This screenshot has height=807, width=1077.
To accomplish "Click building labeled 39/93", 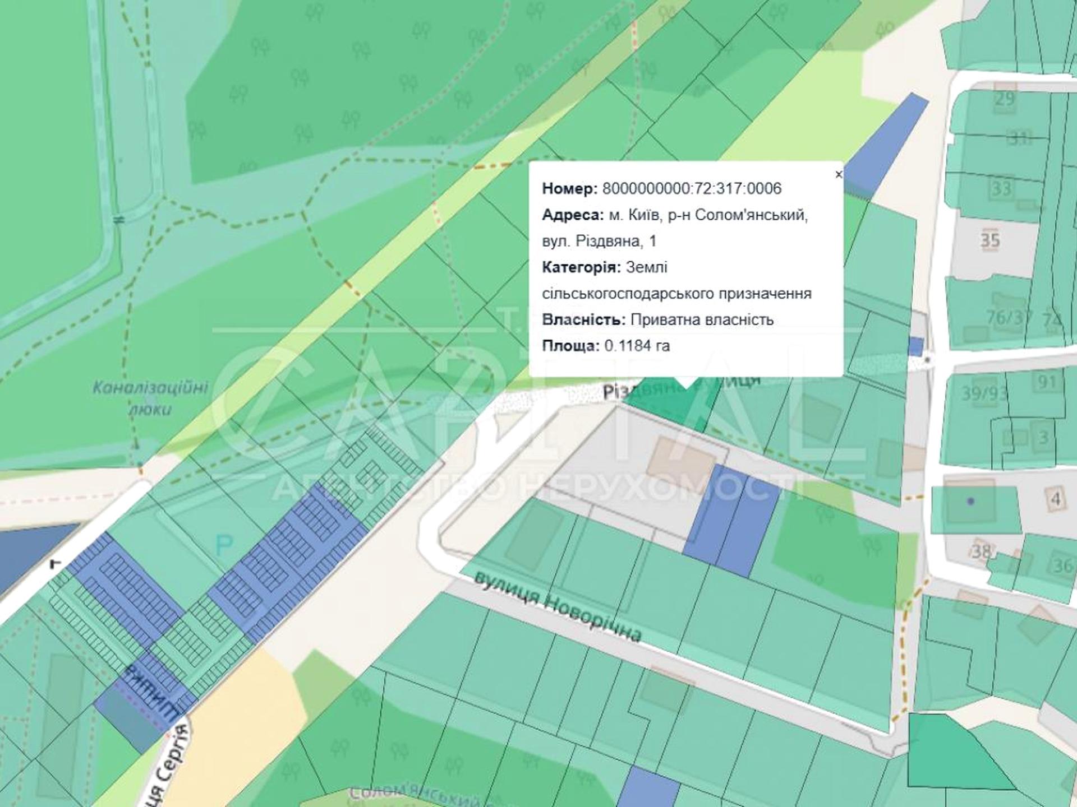I will click(983, 393).
